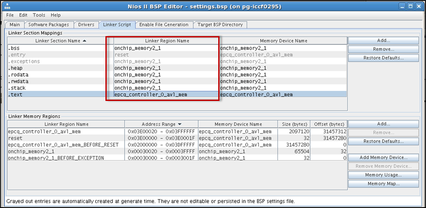Open Memory Usage dialog
Viewport: 426px width, 208px height.
[383, 175]
